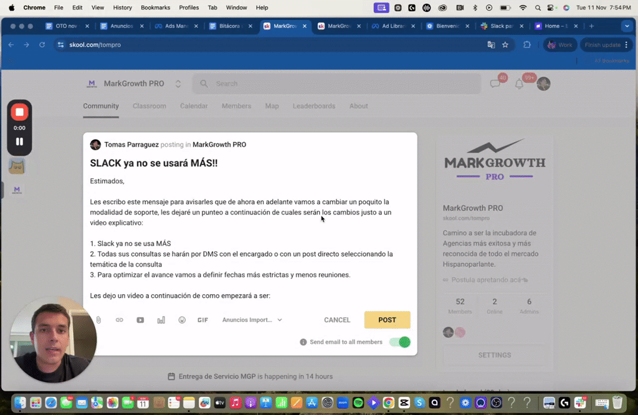Image resolution: width=638 pixels, height=415 pixels.
Task: Attach a file using the paperclip icon
Action: tap(98, 320)
